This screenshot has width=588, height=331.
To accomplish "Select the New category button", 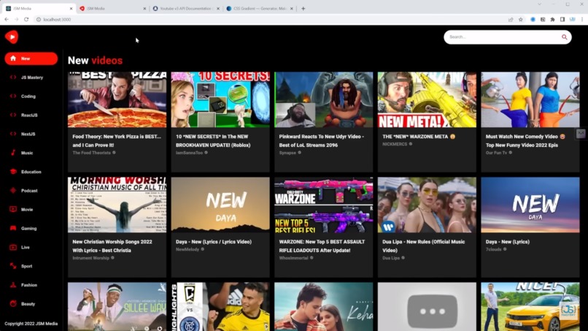I will pyautogui.click(x=31, y=58).
